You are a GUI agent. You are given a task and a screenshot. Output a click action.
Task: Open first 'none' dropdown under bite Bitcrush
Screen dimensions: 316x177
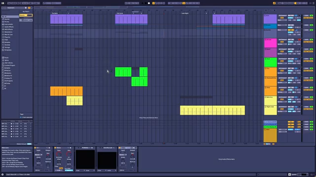click(x=102, y=171)
